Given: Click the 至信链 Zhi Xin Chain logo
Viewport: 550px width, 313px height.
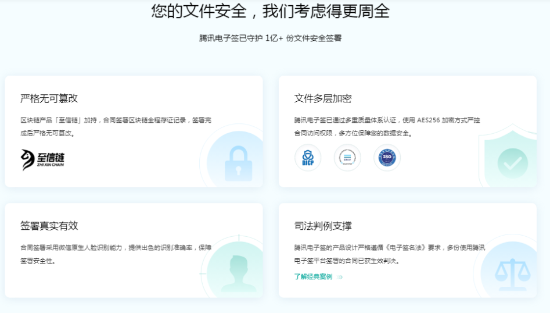Looking at the screenshot, I should point(42,160).
